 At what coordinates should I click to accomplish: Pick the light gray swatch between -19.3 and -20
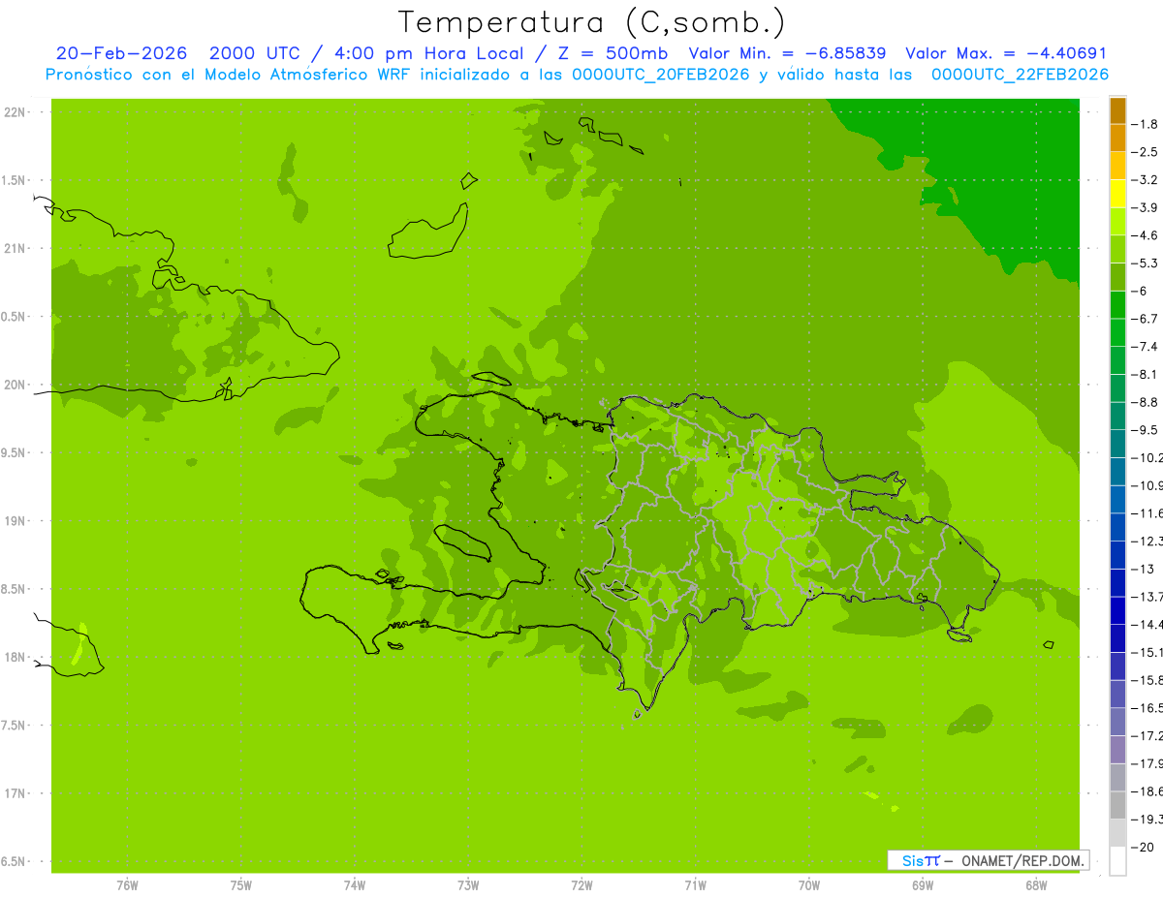pyautogui.click(x=1117, y=833)
